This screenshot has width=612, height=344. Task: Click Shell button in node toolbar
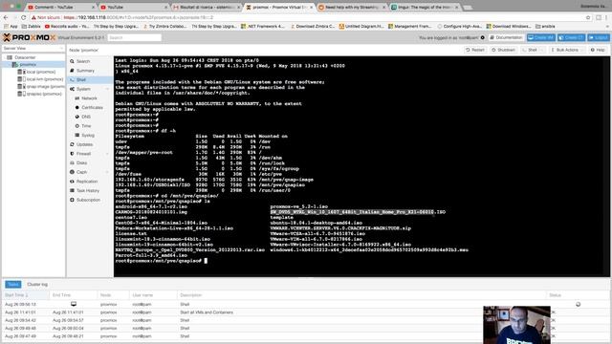(x=530, y=50)
